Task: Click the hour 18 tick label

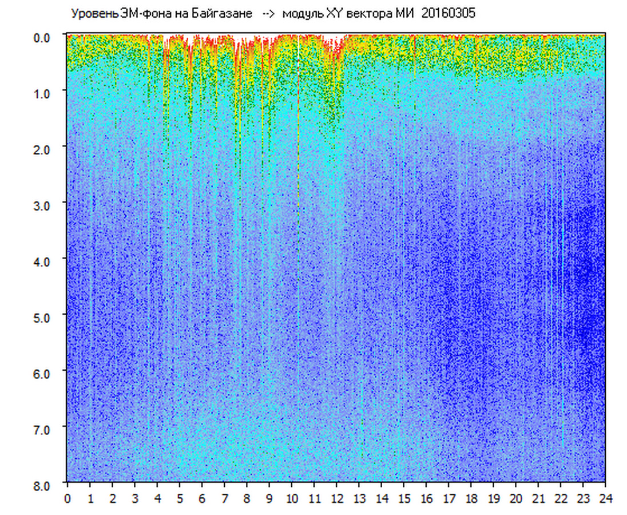Action: 471,499
